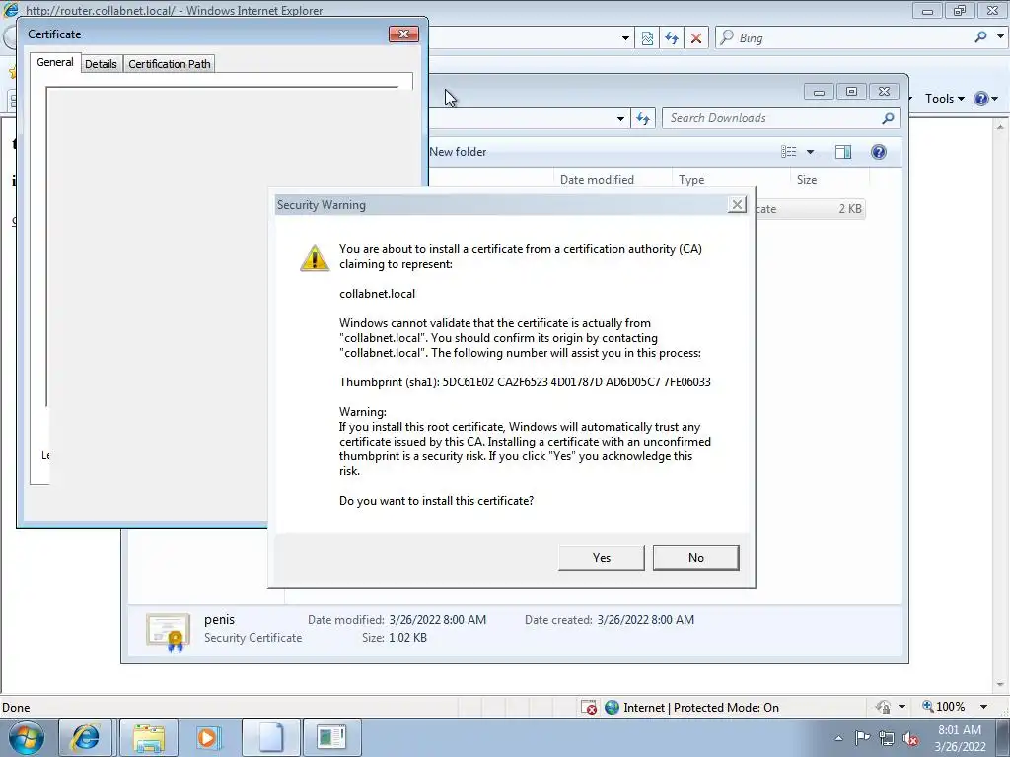Open the IE zoom level 100% control
This screenshot has height=757, width=1010.
tap(944, 707)
